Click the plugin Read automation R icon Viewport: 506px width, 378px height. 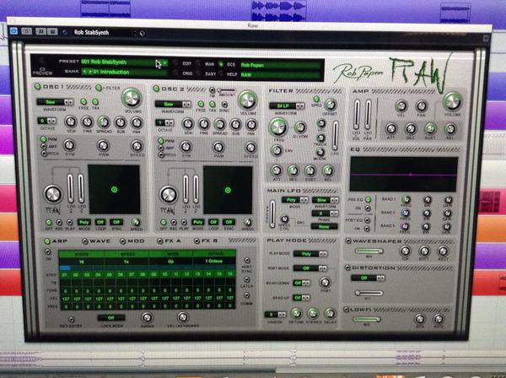pos(40,31)
